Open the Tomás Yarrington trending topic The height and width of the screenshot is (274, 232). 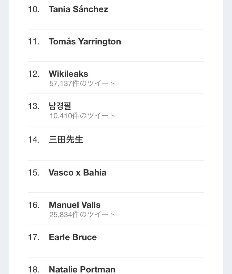(x=85, y=42)
